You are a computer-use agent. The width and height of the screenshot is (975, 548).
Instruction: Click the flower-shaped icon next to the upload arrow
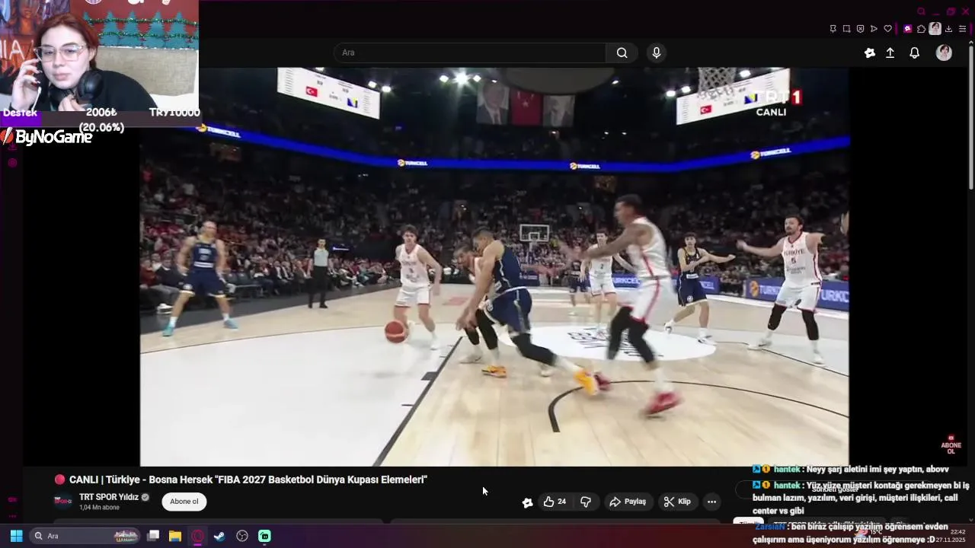(870, 53)
